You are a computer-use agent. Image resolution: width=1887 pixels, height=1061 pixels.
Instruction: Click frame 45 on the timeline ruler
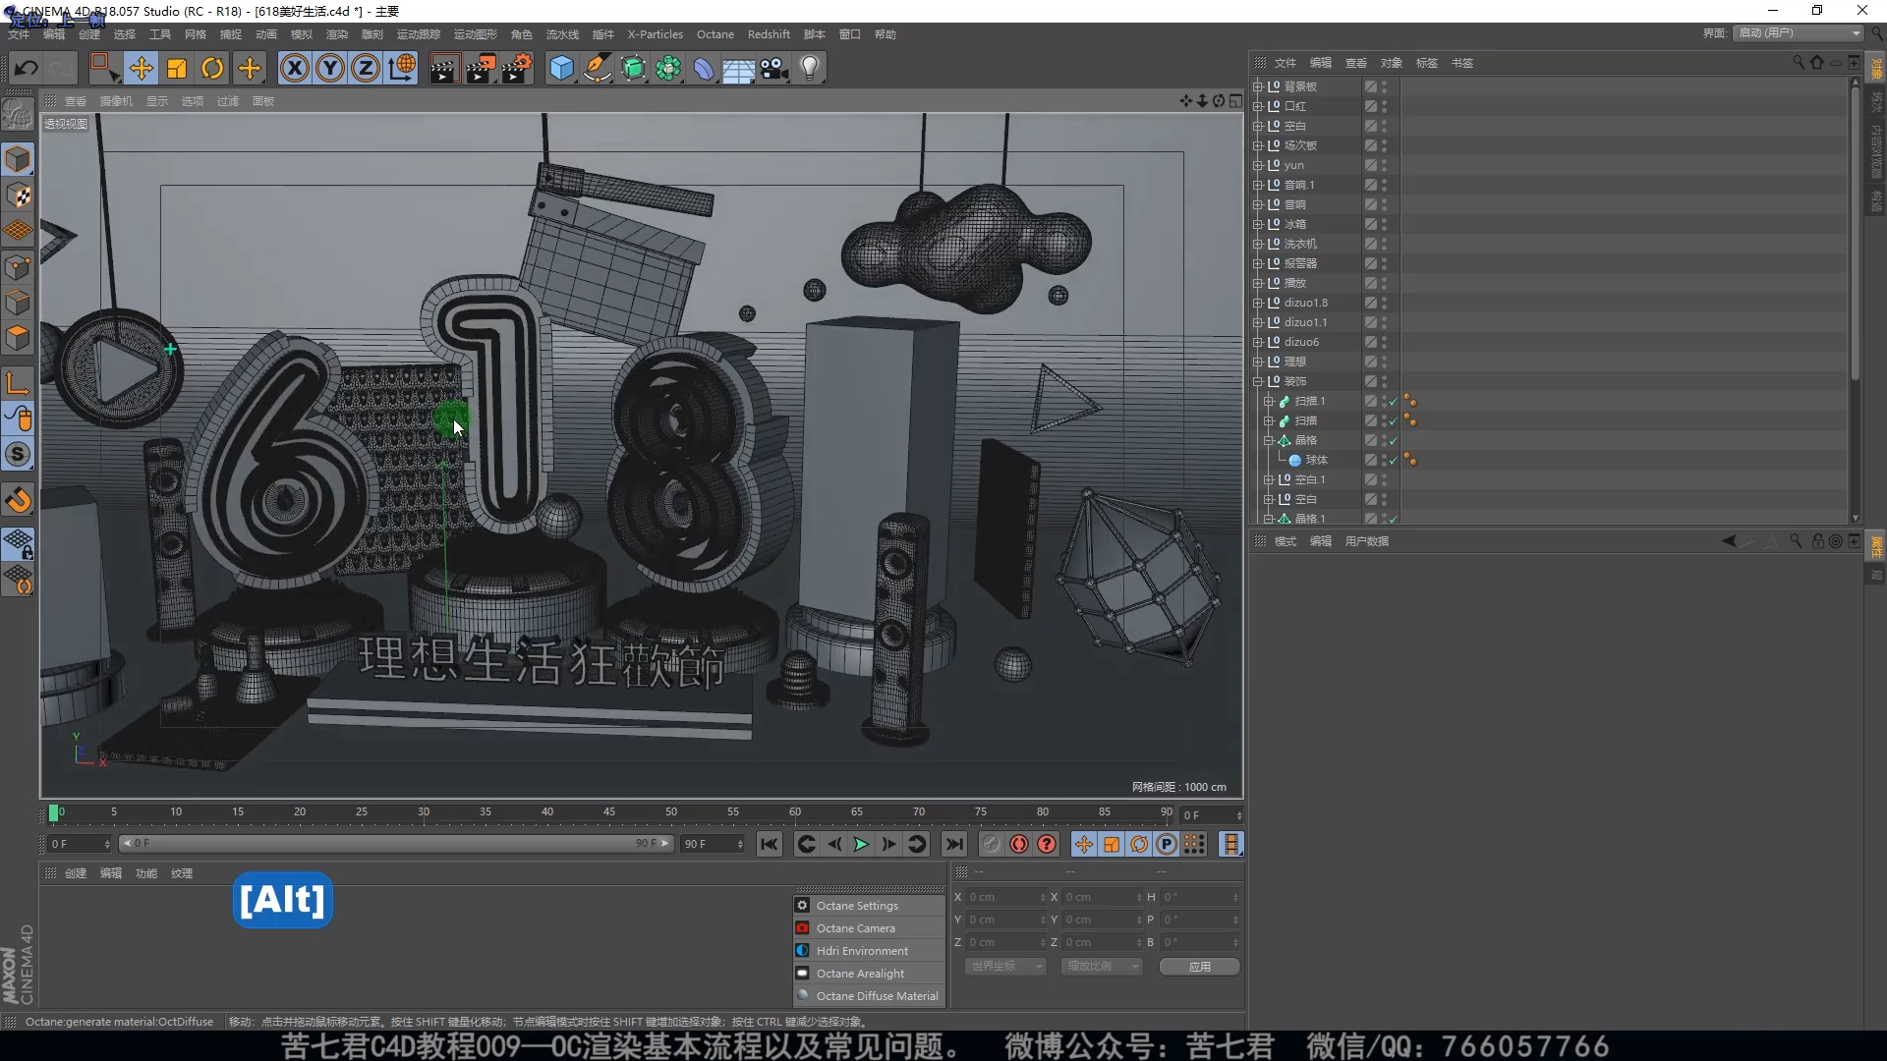(x=609, y=813)
